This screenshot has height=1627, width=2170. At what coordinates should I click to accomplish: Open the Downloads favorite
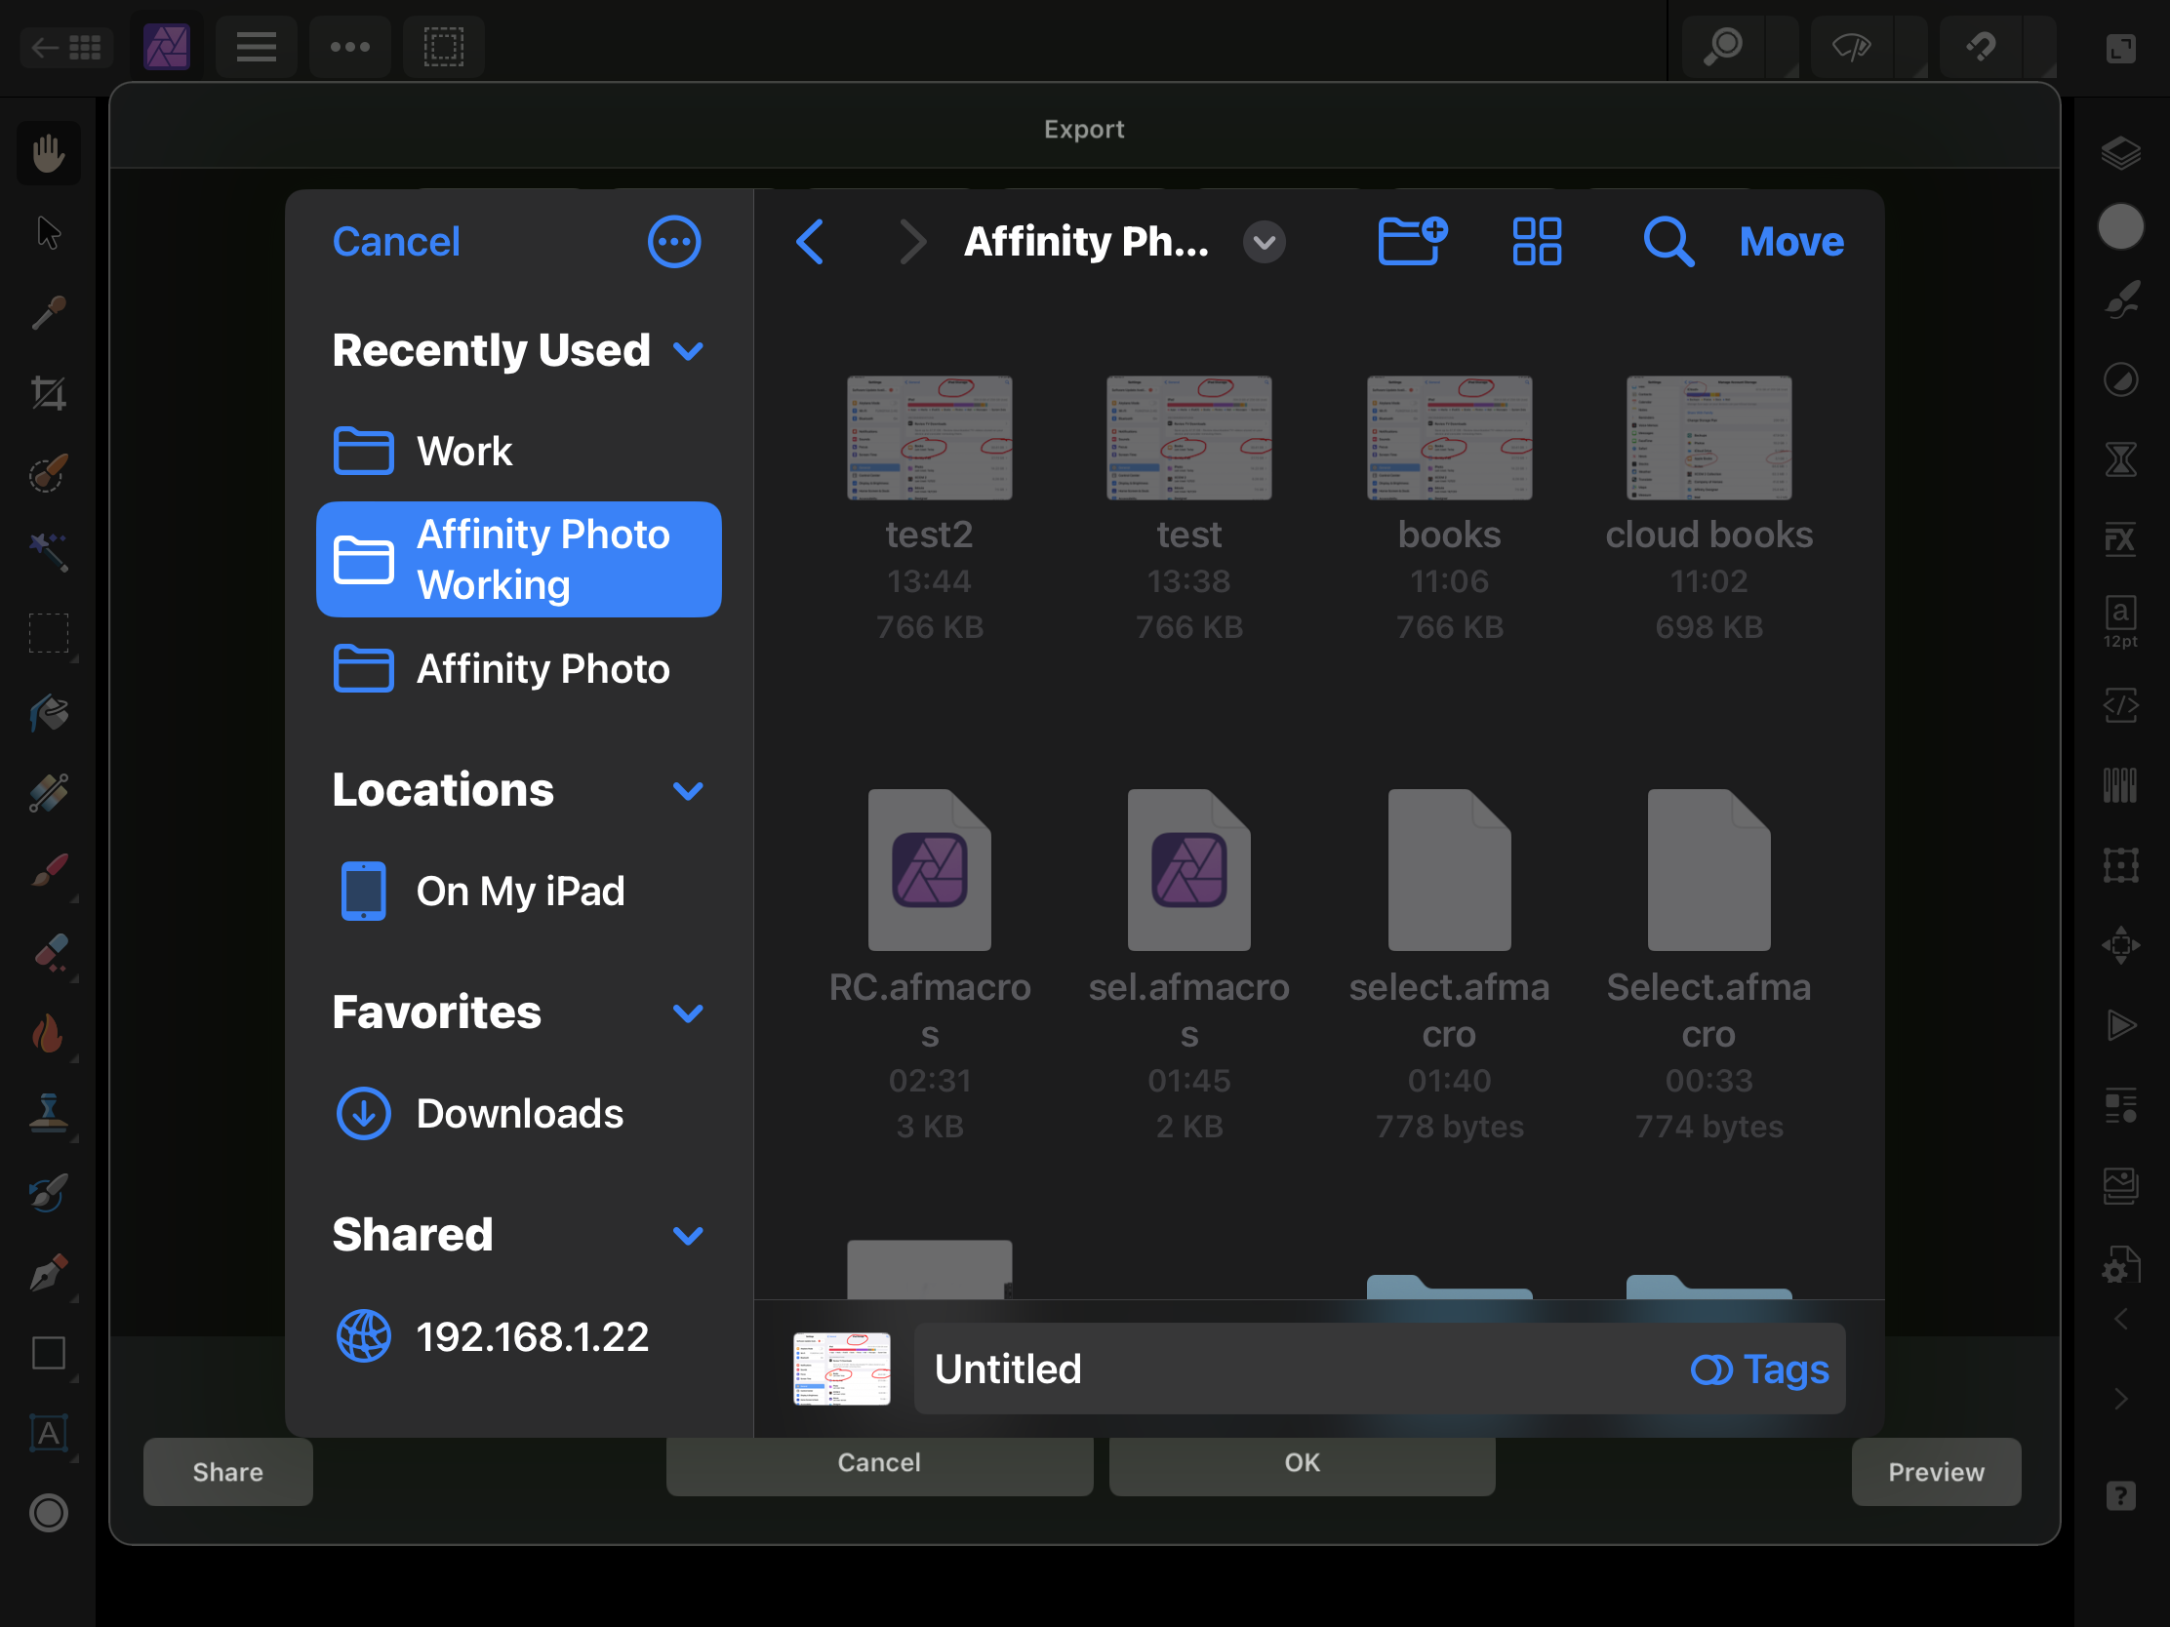click(x=519, y=1113)
